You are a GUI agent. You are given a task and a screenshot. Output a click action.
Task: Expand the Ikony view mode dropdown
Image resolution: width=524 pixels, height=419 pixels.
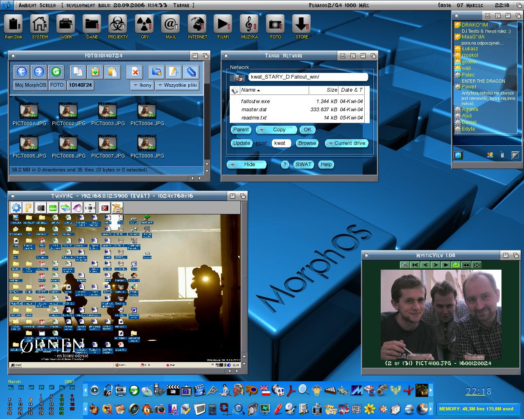pos(142,85)
